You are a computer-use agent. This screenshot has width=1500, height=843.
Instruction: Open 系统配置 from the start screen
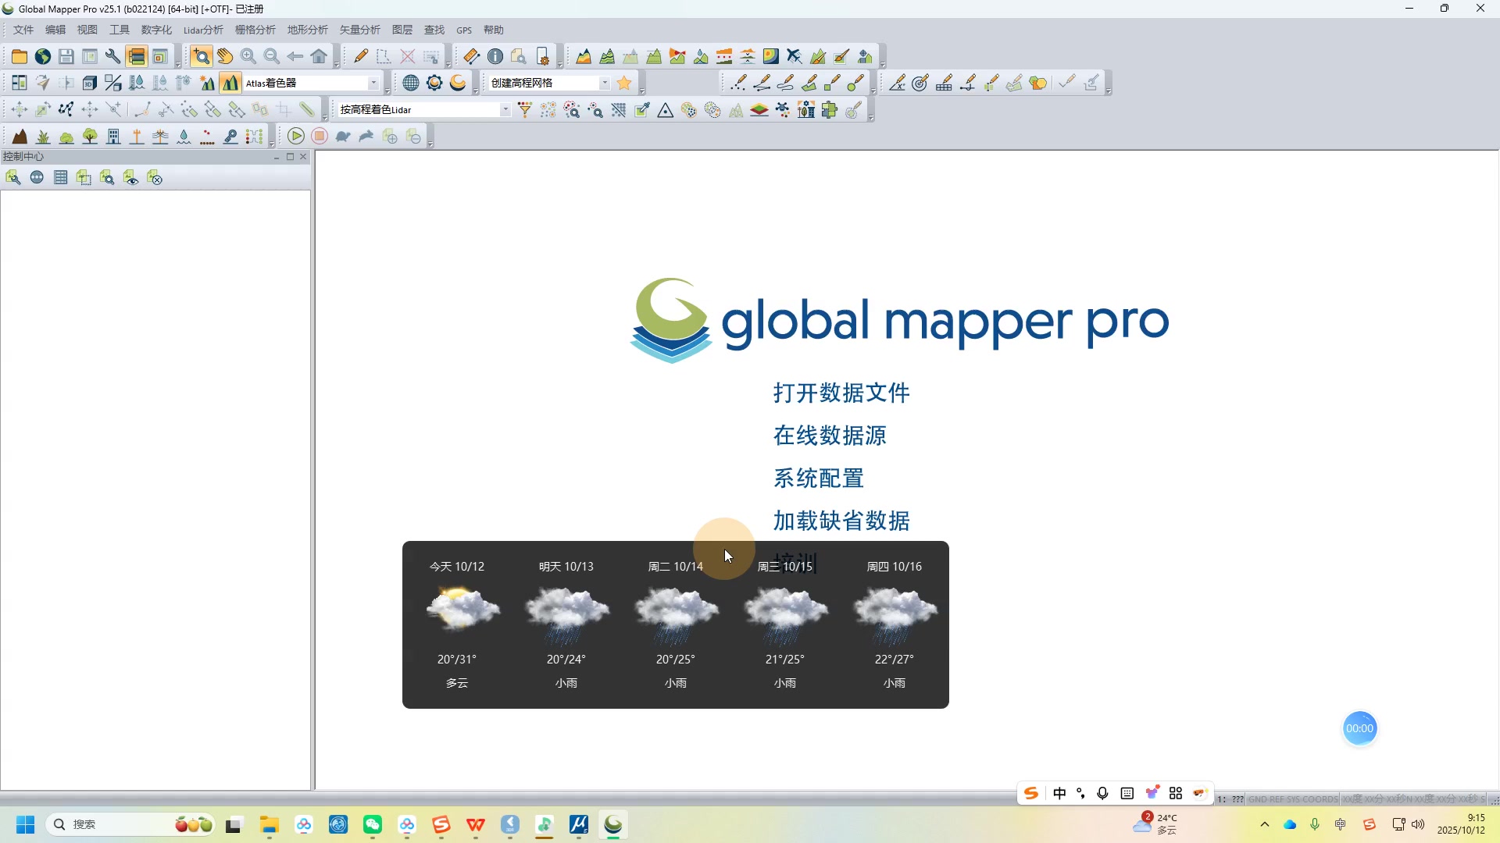818,478
